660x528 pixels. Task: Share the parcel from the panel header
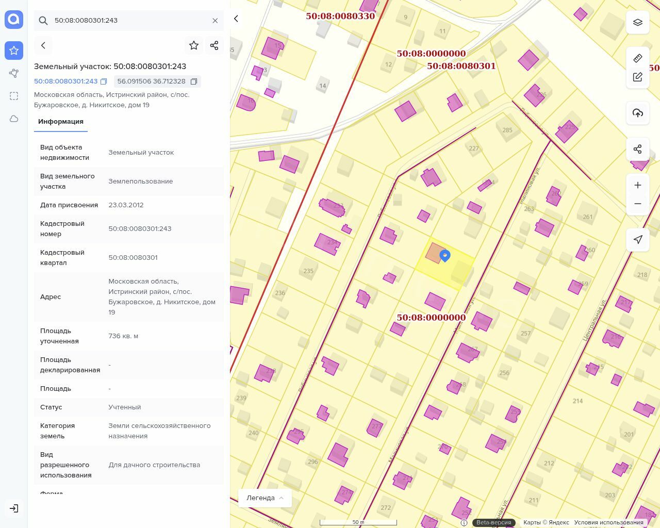click(214, 45)
